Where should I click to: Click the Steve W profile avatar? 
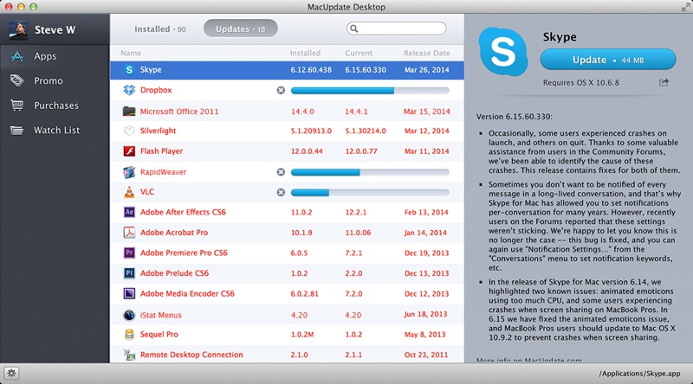pyautogui.click(x=18, y=30)
